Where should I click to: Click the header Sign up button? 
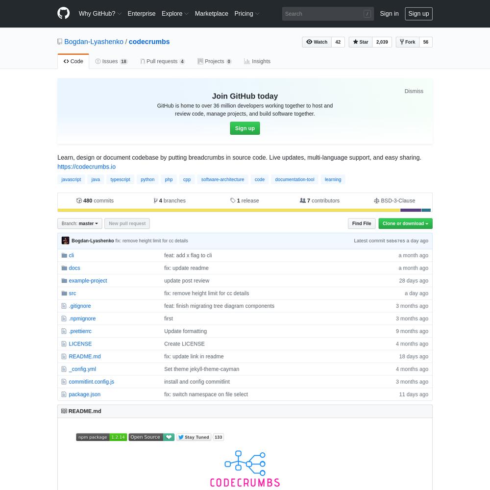coord(419,14)
